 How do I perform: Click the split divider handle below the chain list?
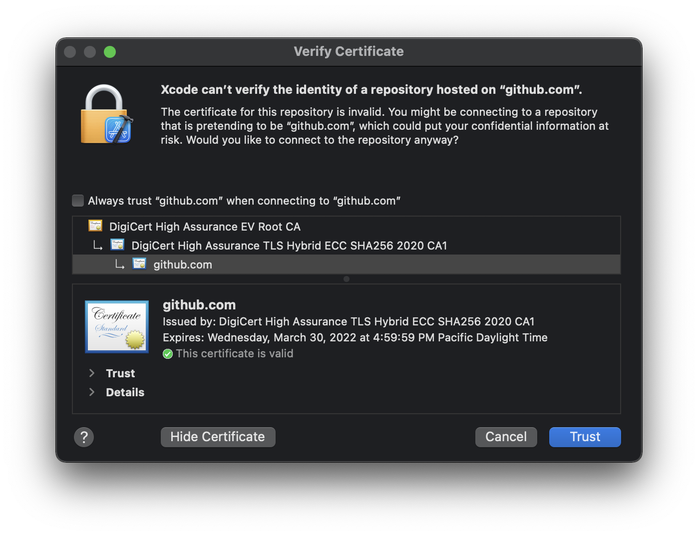click(x=347, y=279)
